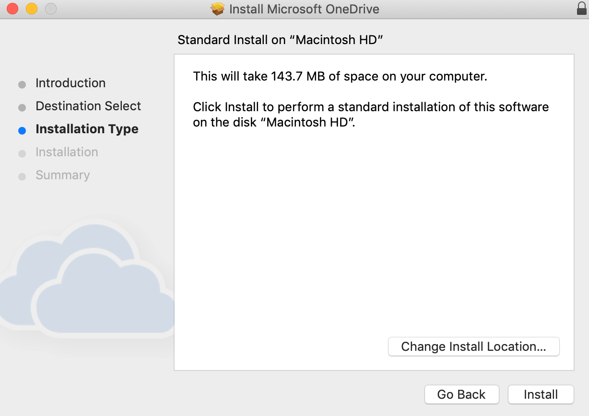
Task: Click the Install button
Action: 541,394
